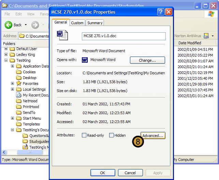Click the help question mark button
219x180 pixels.
coord(161,12)
